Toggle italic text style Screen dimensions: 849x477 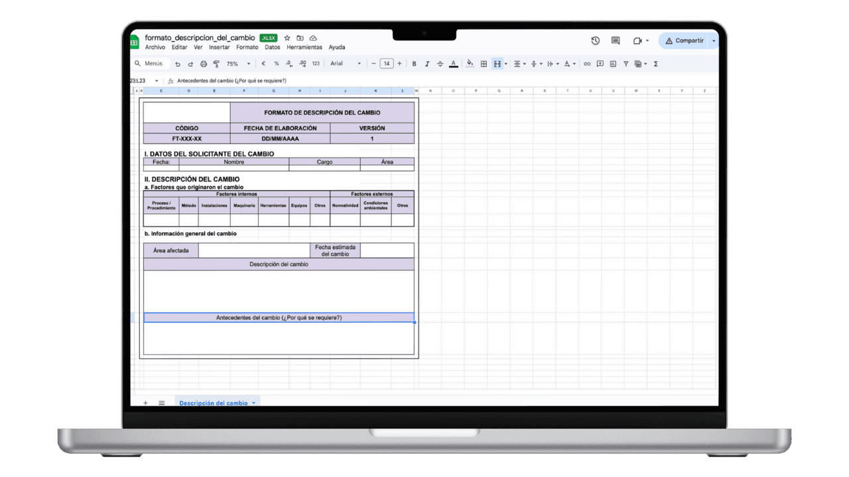coord(427,64)
